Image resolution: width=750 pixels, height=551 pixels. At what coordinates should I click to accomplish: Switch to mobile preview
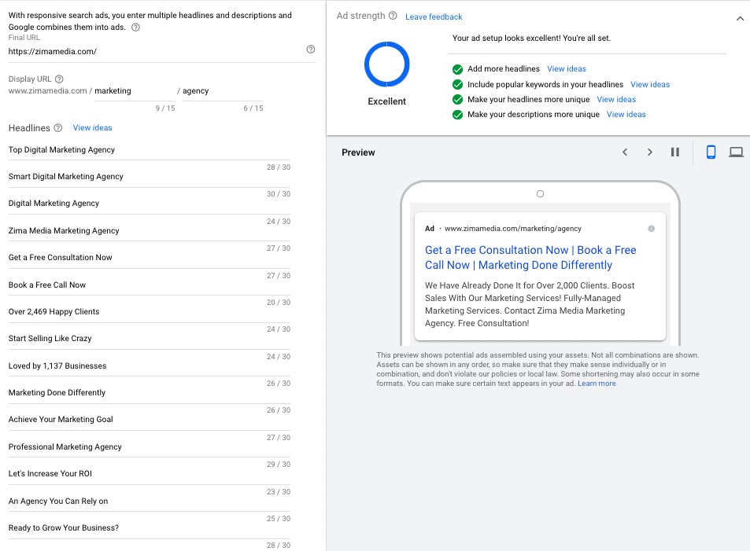point(711,152)
